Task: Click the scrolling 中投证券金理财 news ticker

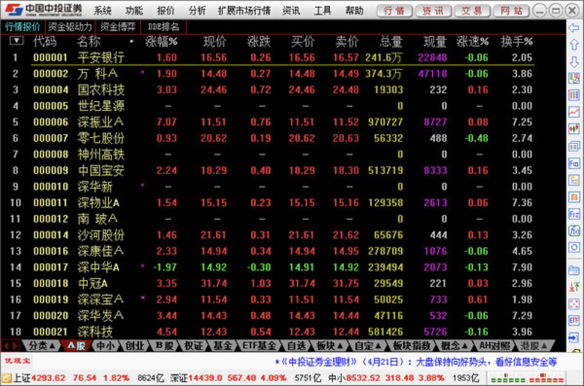Action: pyautogui.click(x=417, y=362)
